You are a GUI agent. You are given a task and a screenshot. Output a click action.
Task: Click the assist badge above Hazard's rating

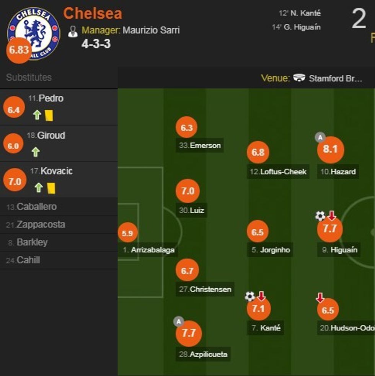[x=320, y=137]
